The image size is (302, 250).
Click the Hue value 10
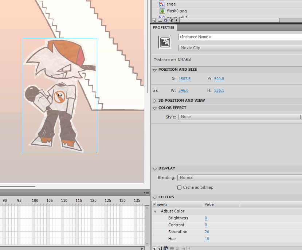(x=207, y=239)
